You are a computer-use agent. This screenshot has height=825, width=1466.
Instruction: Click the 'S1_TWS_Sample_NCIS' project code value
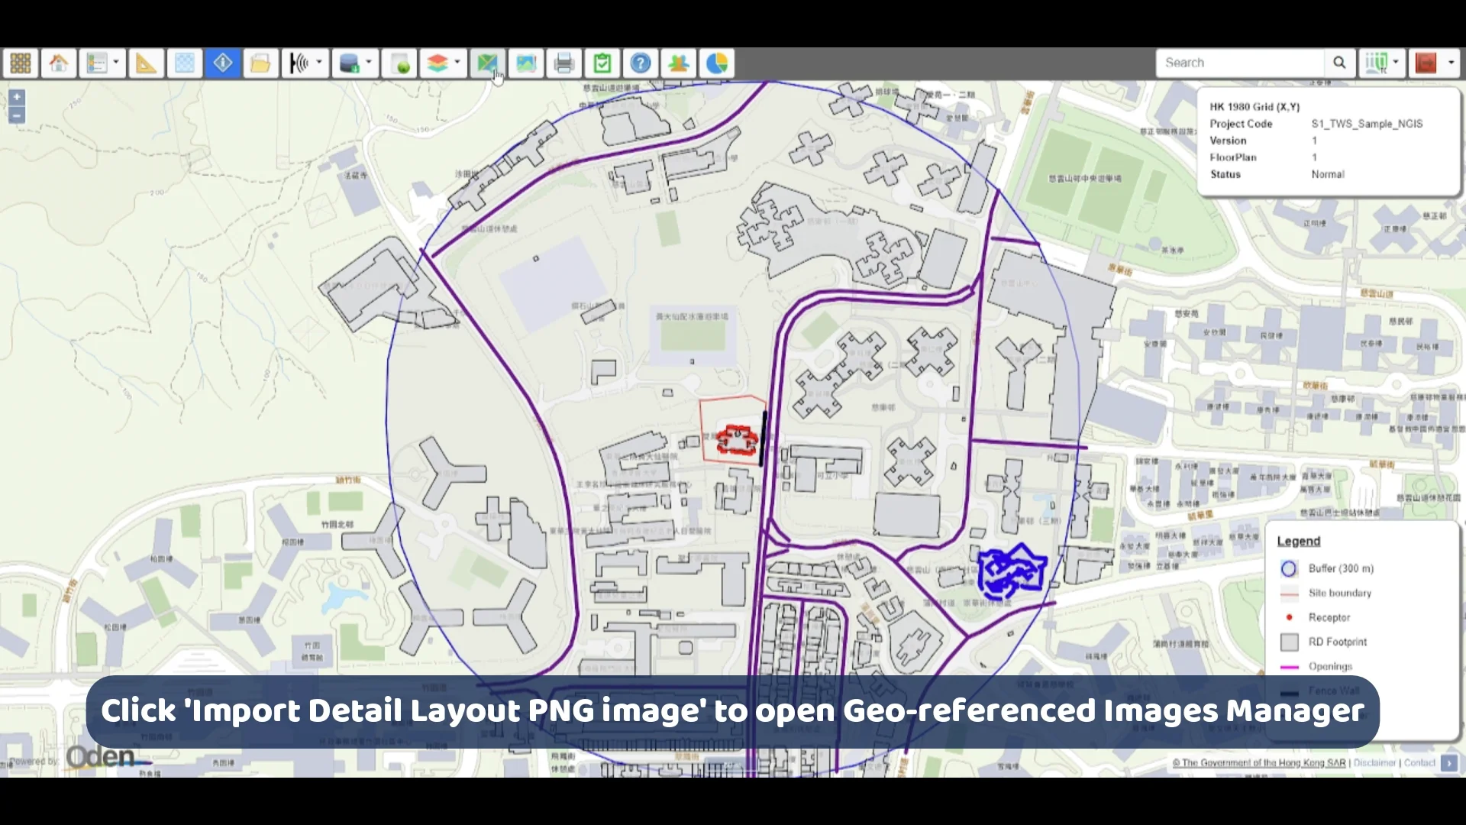[x=1367, y=124]
